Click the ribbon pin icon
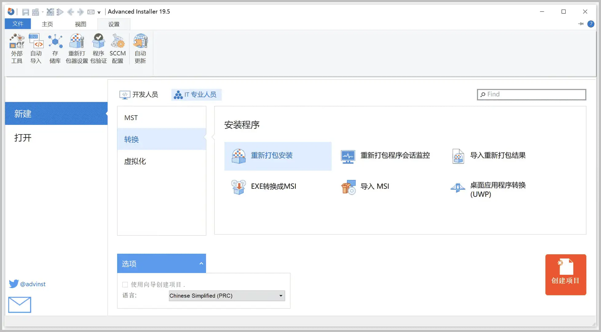The image size is (601, 332). pyautogui.click(x=581, y=24)
